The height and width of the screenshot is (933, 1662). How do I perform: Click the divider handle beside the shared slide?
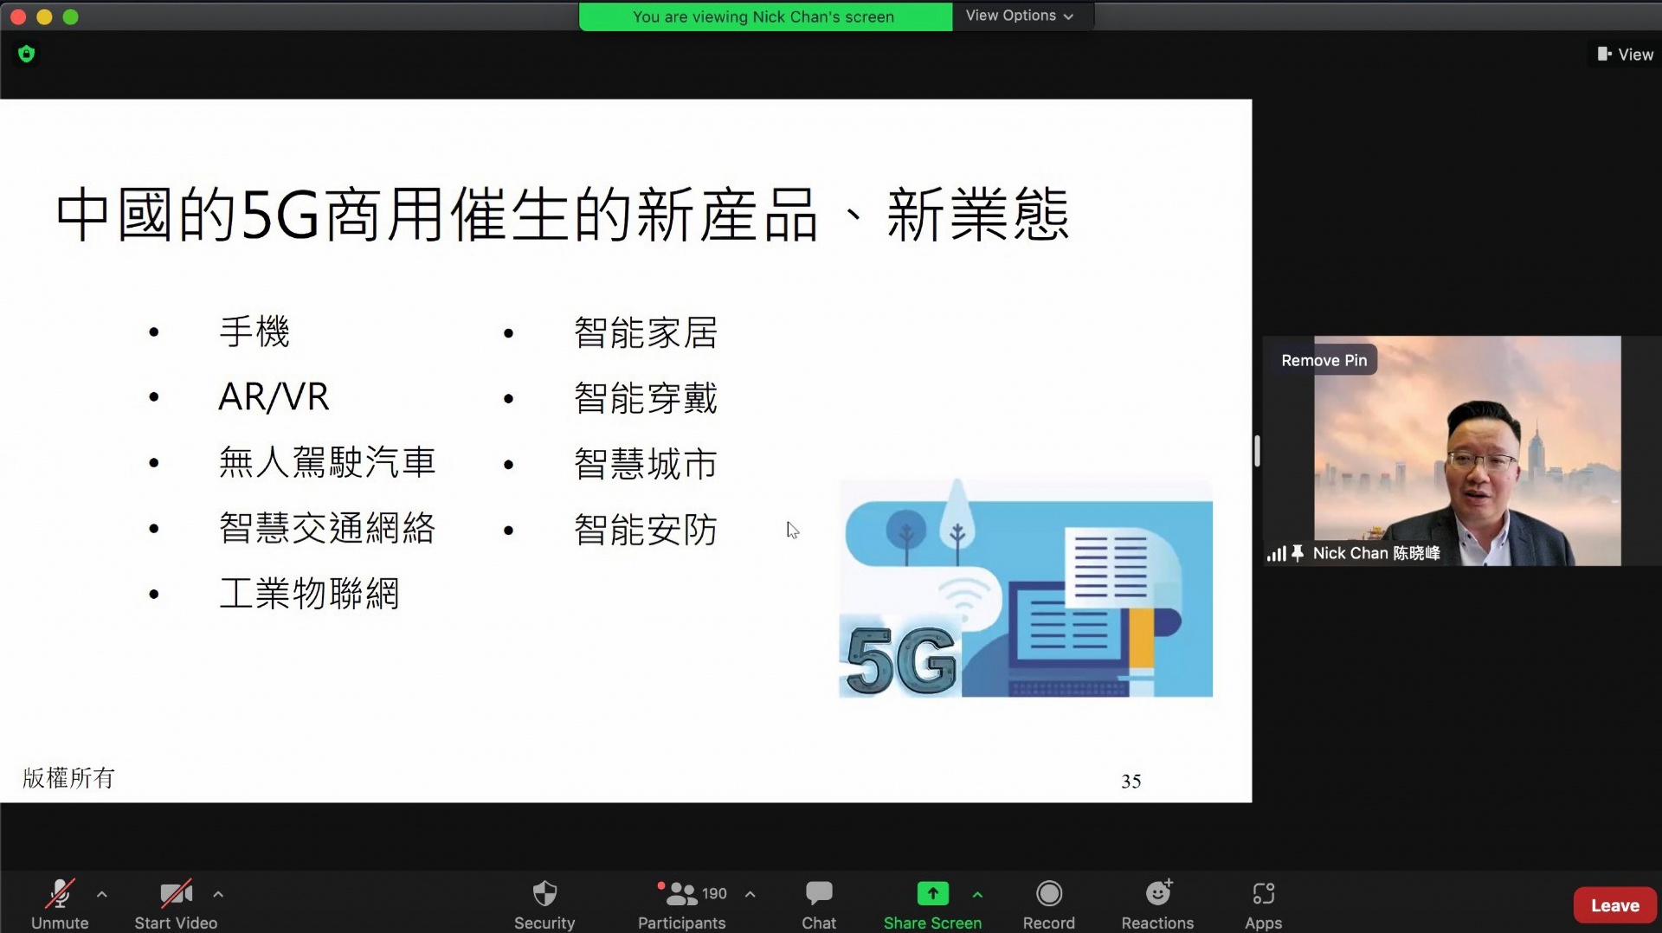pyautogui.click(x=1257, y=451)
